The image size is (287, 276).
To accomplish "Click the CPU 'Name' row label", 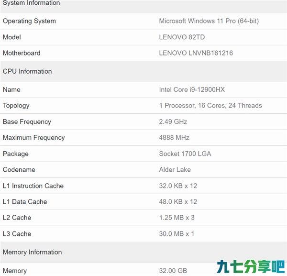I will click(11, 89).
